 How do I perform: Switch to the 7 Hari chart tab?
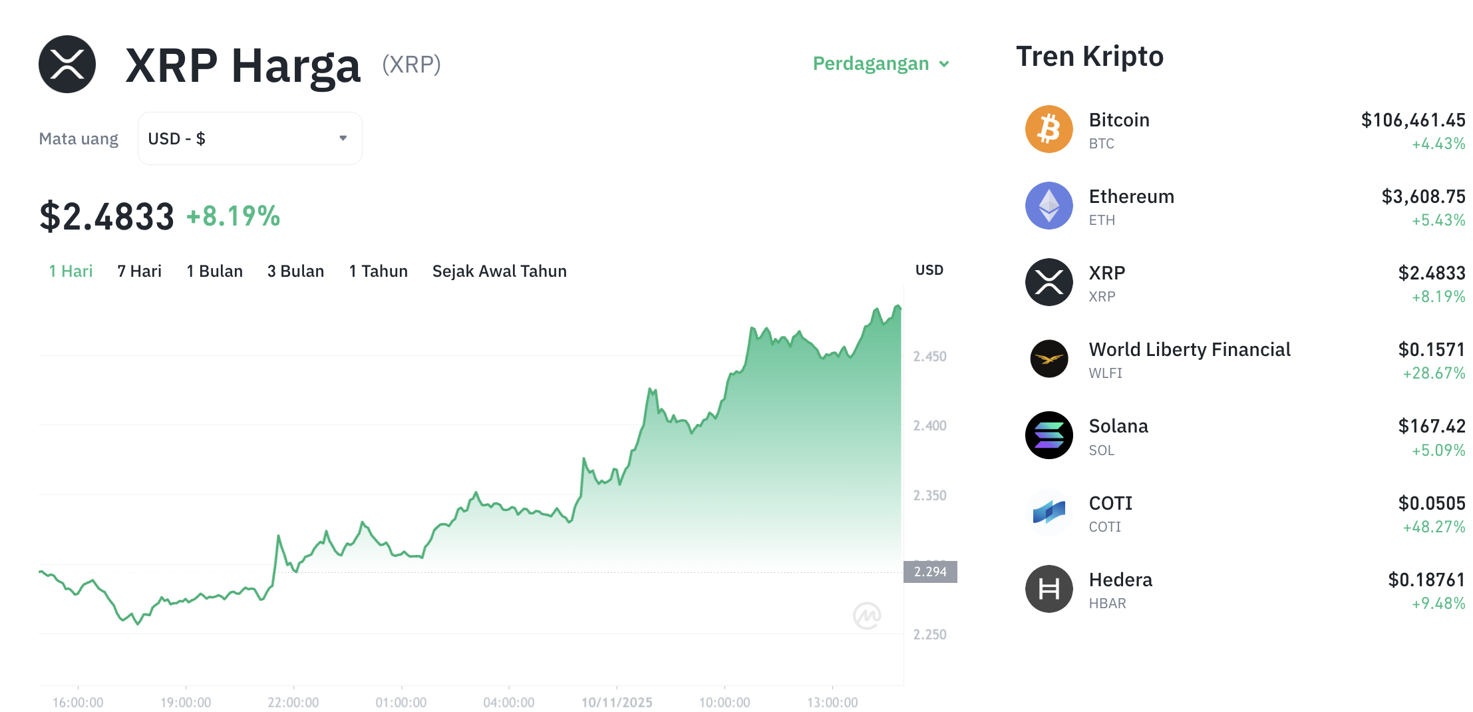(138, 271)
